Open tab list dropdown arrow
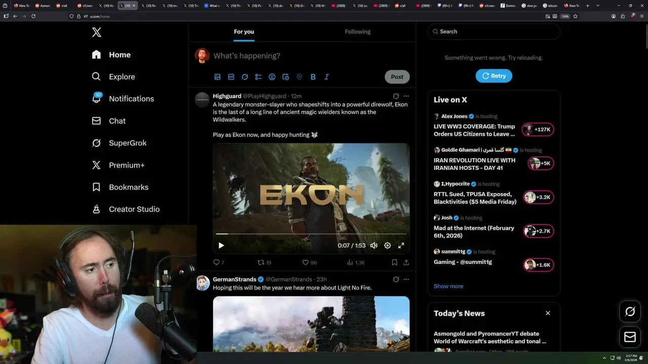 tap(598, 6)
